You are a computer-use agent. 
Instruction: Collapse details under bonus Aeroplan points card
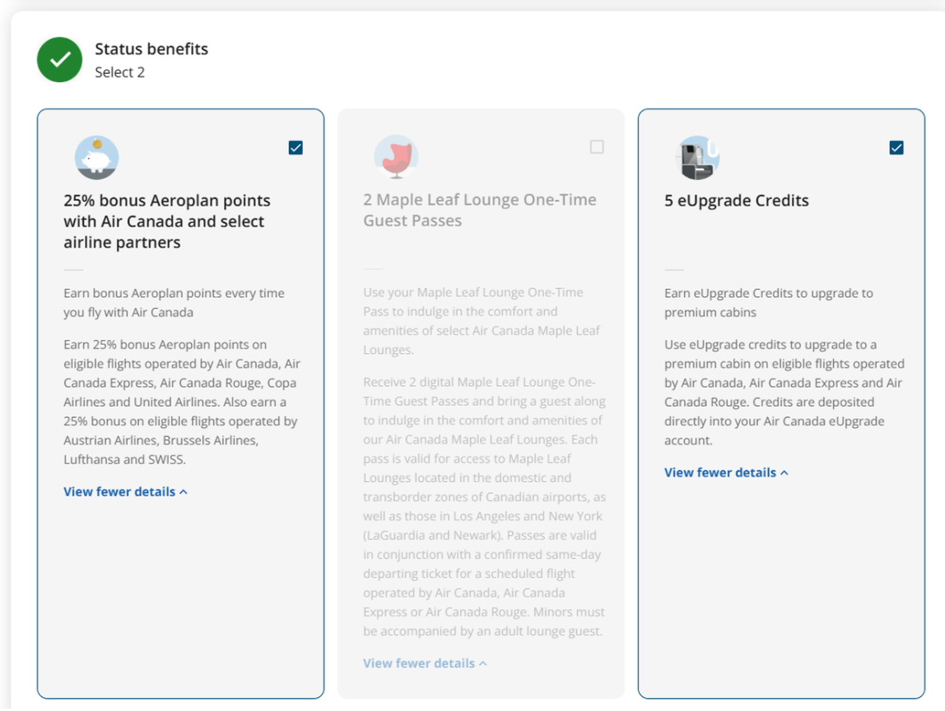(x=125, y=491)
